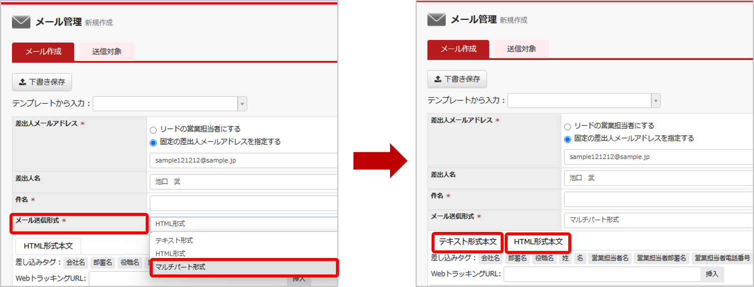Switch to 送信対象 tab in left panel

pyautogui.click(x=107, y=52)
